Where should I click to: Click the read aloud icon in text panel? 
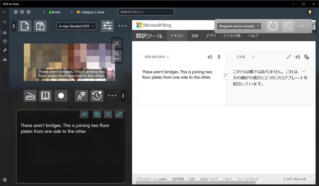[84, 114]
